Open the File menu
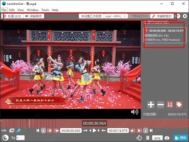The height and width of the screenshot is (142, 189). click(4, 10)
